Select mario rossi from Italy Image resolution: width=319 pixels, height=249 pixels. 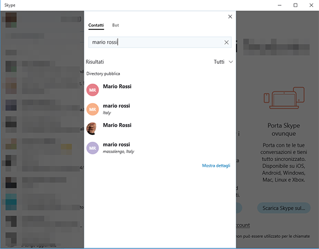(160, 109)
